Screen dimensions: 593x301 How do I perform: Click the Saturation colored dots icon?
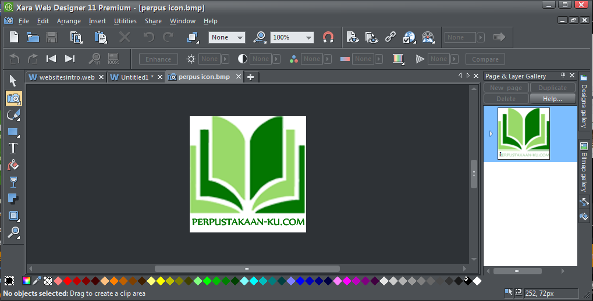(x=293, y=59)
